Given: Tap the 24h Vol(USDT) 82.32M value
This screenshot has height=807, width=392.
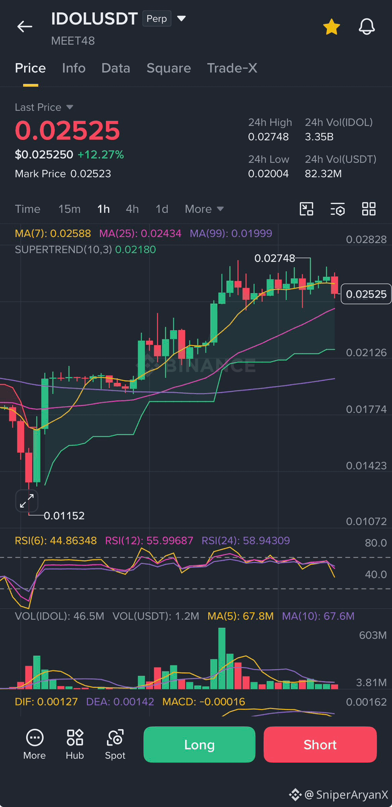Looking at the screenshot, I should point(323,174).
